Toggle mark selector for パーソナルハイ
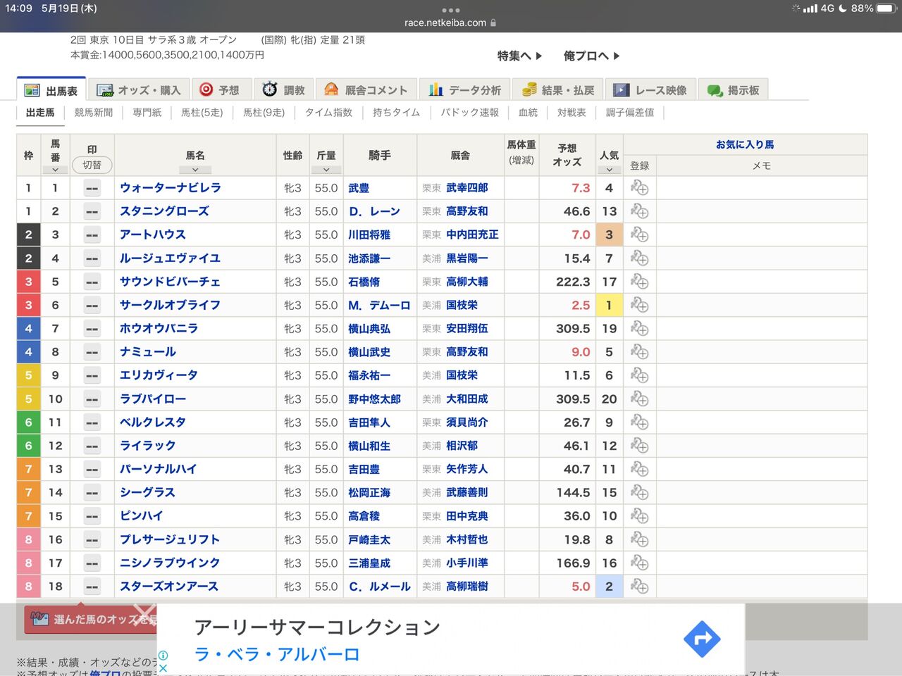This screenshot has height=676, width=902. pos(92,469)
